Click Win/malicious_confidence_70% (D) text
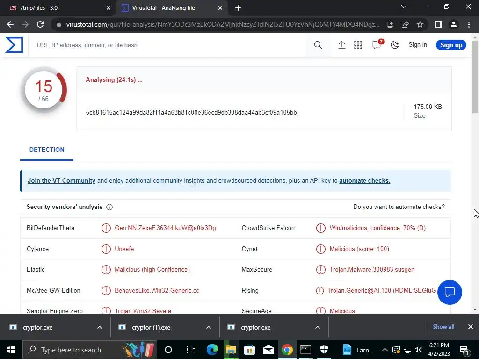This screenshot has width=479, height=359. pyautogui.click(x=377, y=228)
